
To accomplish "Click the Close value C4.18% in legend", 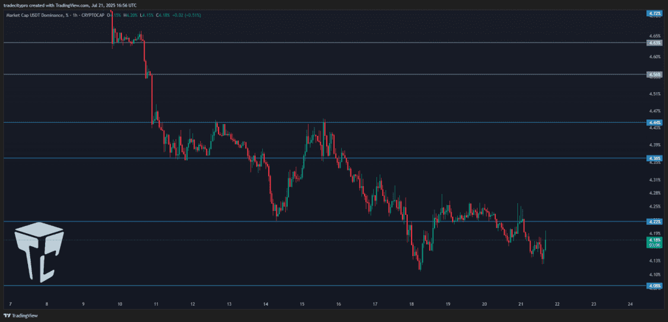I will (162, 15).
